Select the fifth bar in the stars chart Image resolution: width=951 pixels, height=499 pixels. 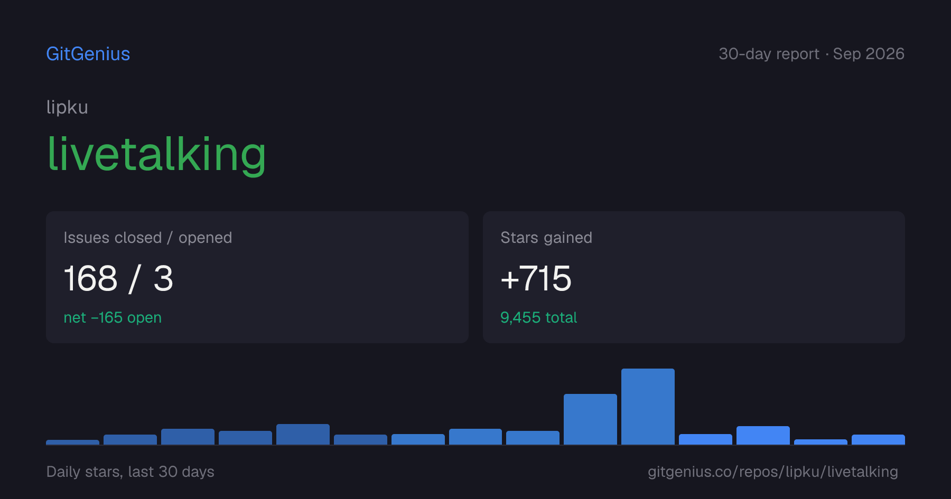303,434
